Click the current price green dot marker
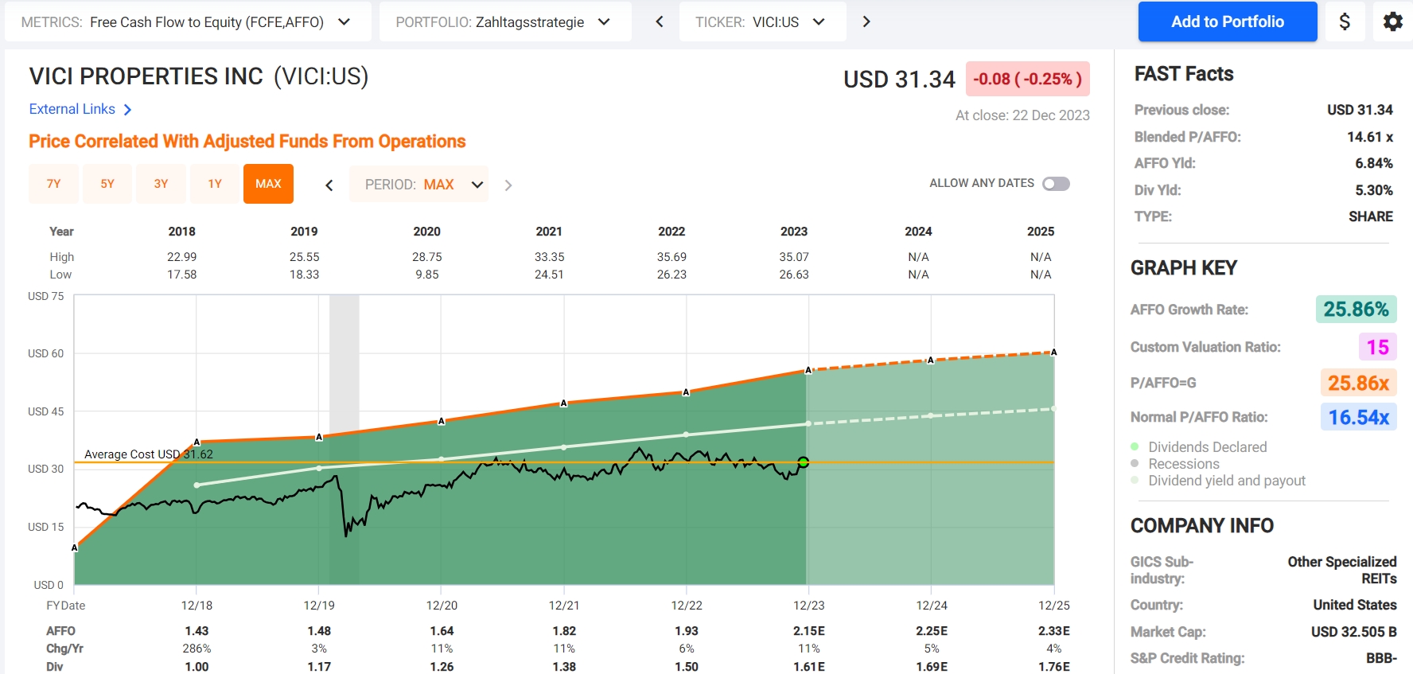The height and width of the screenshot is (674, 1413). (x=804, y=462)
